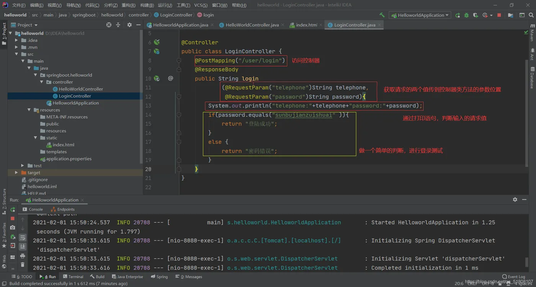Screen dimensions: 536x287
Task: Toggle soft-wrap in console
Action: click(x=23, y=237)
